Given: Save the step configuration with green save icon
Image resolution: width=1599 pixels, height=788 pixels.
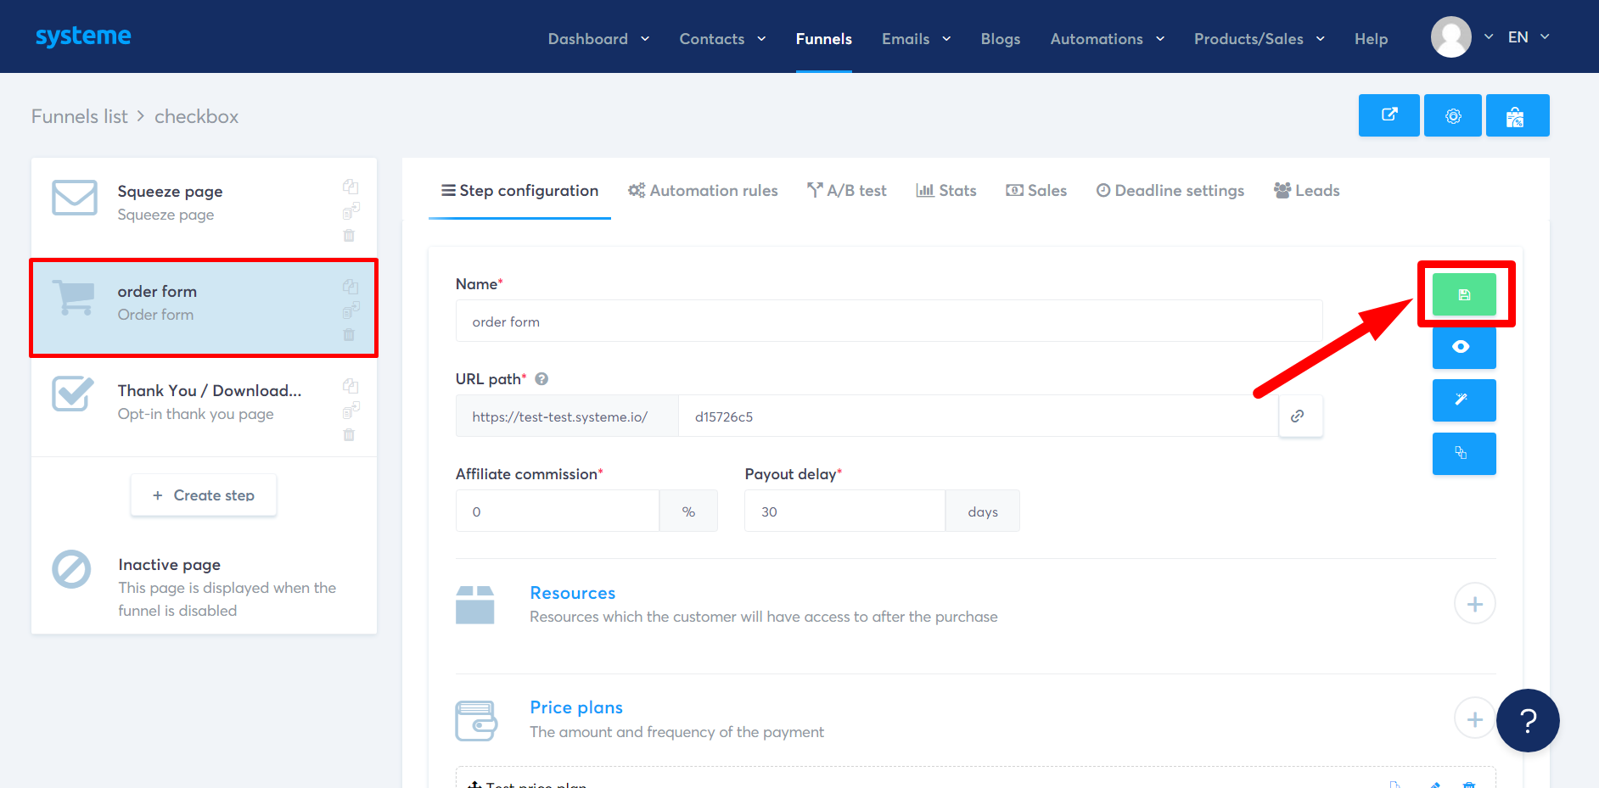Looking at the screenshot, I should [1464, 294].
